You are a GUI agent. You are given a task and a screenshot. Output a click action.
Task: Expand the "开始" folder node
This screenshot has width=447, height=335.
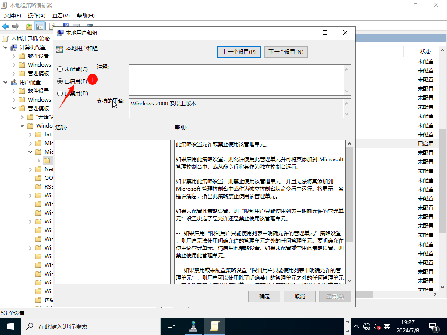(x=22, y=117)
